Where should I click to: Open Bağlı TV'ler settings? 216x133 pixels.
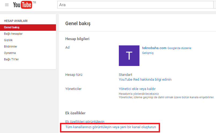11,59
